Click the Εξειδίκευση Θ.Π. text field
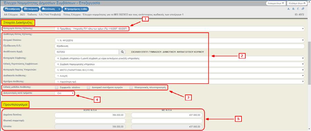311x131 pixels. click(179, 46)
